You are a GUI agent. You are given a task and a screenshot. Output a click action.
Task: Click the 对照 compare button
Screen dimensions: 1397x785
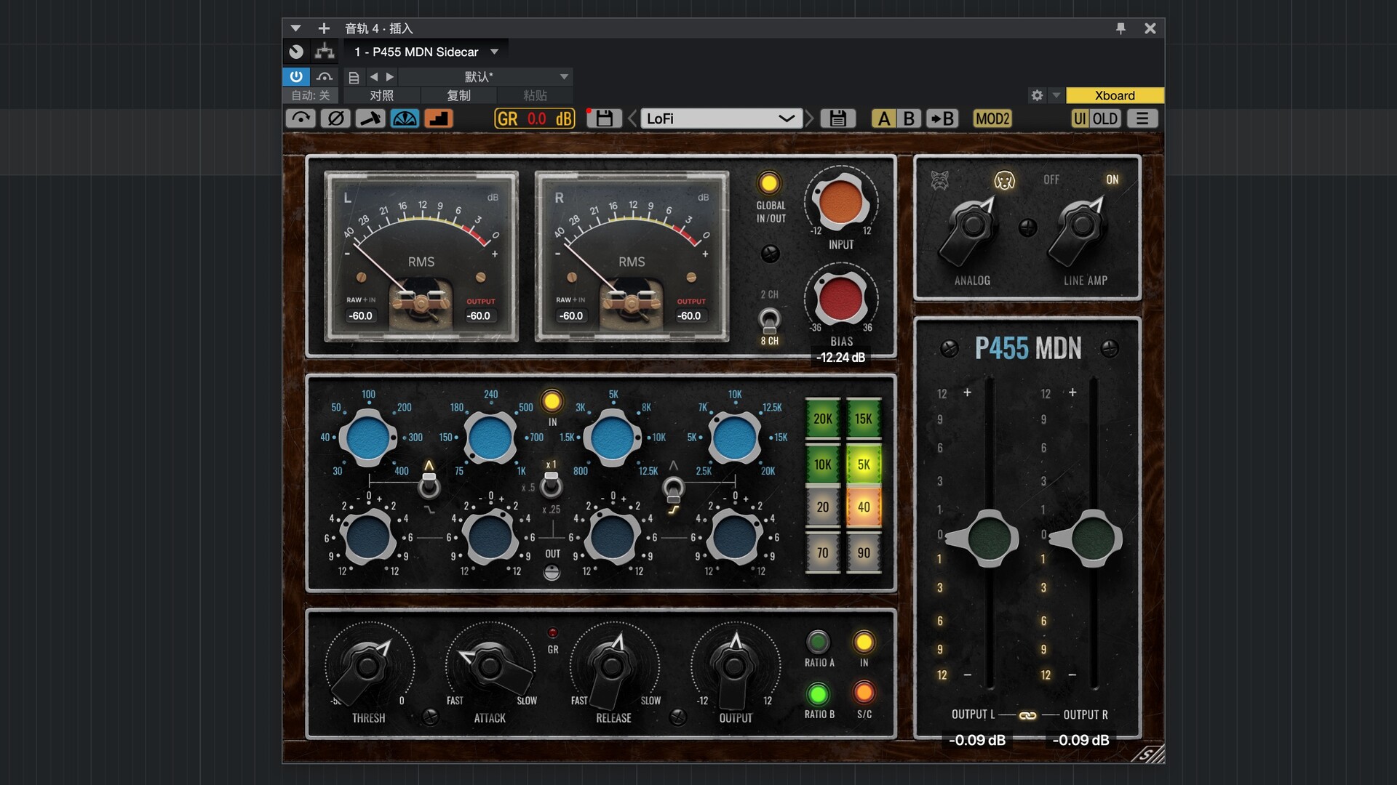[381, 95]
